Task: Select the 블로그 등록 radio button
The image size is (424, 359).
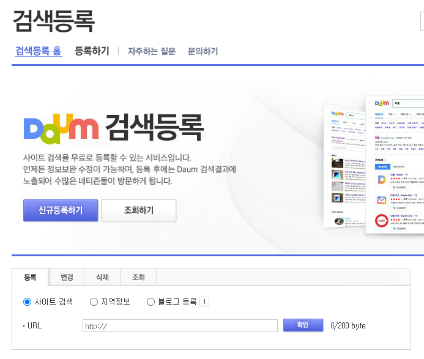Action: click(x=151, y=302)
